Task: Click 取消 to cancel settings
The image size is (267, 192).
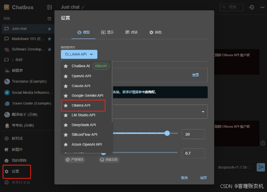Action: coord(184,178)
